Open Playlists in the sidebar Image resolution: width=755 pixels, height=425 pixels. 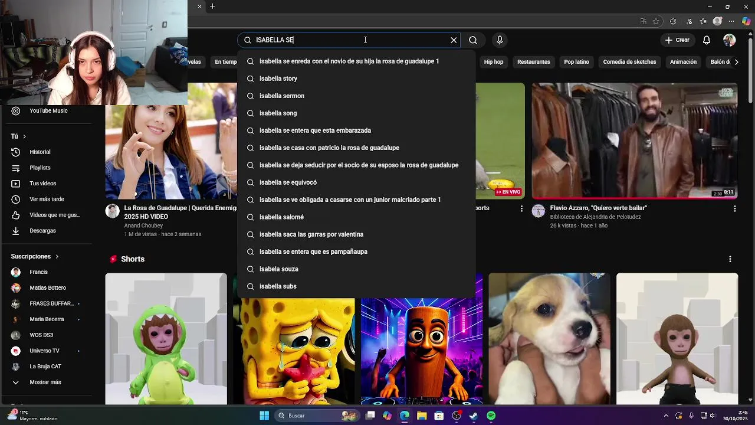[x=47, y=168]
